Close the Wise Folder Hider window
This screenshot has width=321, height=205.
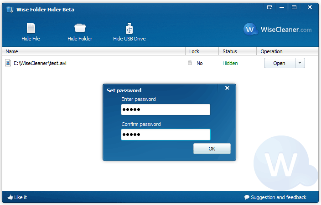coord(310,7)
